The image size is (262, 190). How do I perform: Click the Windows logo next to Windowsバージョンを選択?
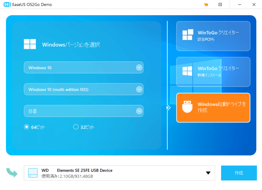coord(30,44)
